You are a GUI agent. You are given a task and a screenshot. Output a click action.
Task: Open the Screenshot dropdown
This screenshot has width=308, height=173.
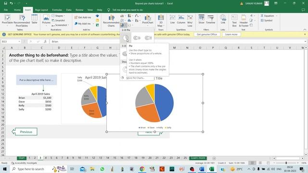[60, 25]
